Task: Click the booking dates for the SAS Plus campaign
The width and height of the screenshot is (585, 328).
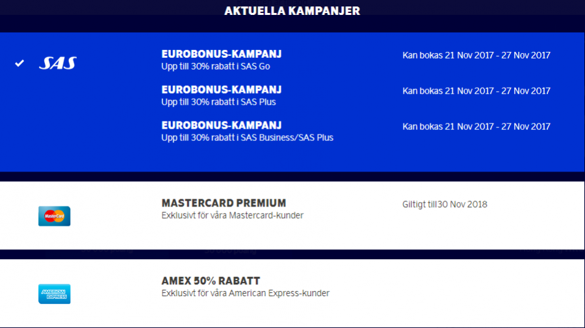Action: click(476, 91)
